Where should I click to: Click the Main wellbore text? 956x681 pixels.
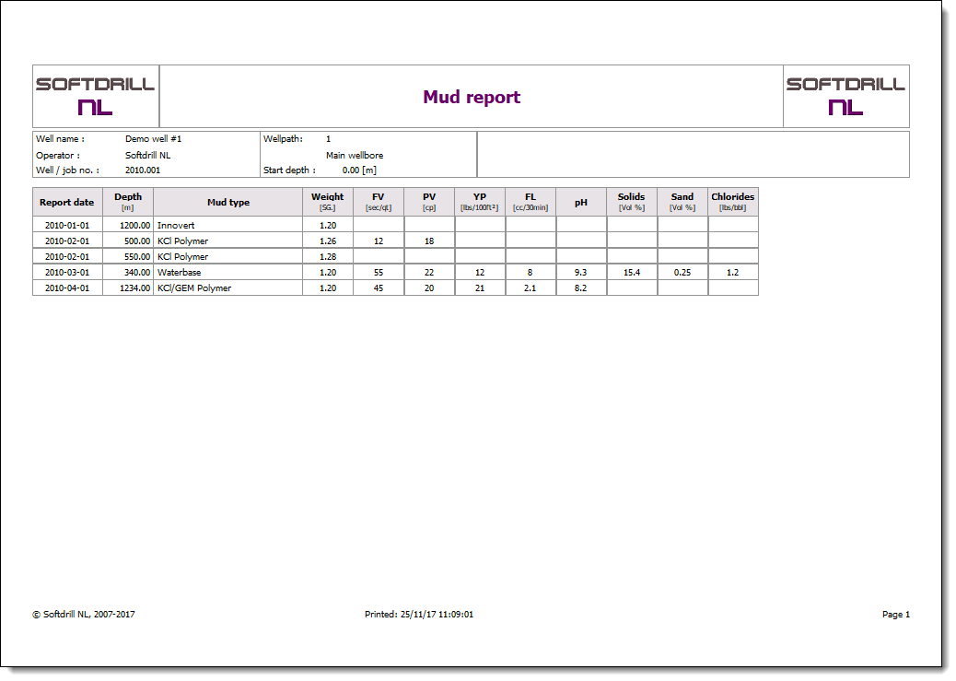tap(355, 156)
